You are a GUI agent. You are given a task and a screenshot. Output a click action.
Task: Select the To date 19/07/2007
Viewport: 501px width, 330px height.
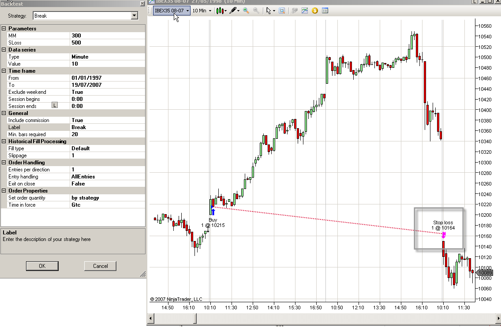pyautogui.click(x=107, y=85)
